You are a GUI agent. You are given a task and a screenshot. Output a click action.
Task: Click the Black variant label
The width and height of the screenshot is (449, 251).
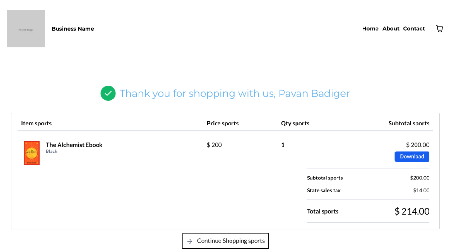tap(51, 151)
